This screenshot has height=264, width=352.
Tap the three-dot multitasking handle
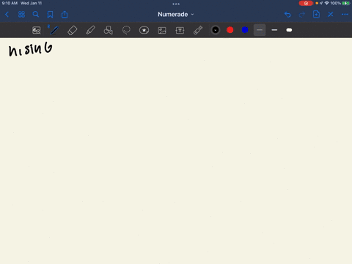(176, 4)
